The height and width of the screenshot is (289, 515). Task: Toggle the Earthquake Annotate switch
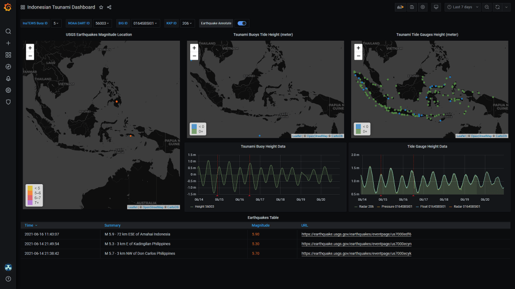pos(242,23)
